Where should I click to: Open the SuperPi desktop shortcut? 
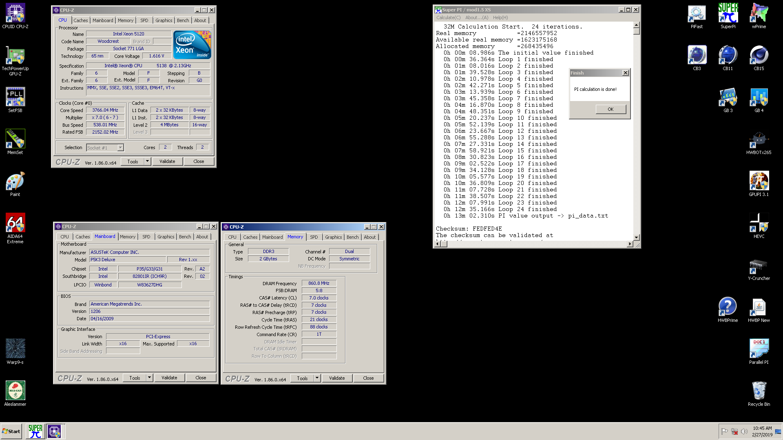tap(728, 16)
